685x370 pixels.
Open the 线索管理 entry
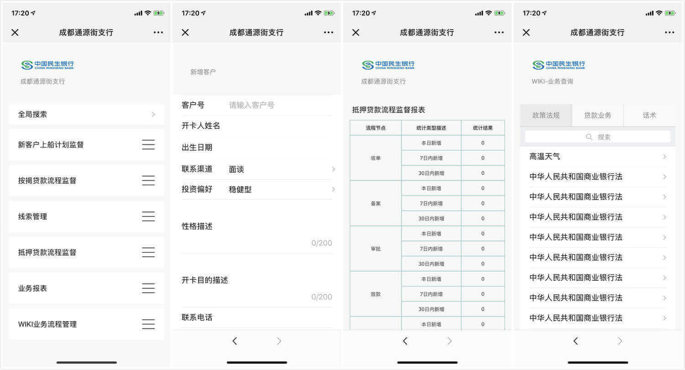coord(33,216)
